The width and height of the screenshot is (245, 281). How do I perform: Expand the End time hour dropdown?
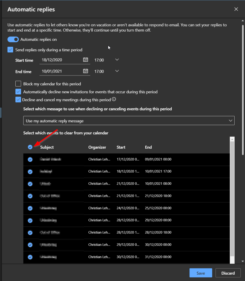click(x=117, y=71)
